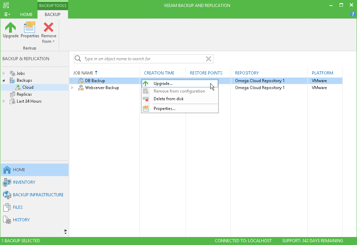Sort by JOB NAME column header
This screenshot has width=357, height=245.
pos(83,73)
